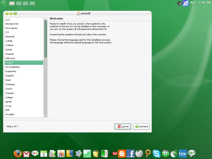Click the speaker volume tray icon

point(179,3)
